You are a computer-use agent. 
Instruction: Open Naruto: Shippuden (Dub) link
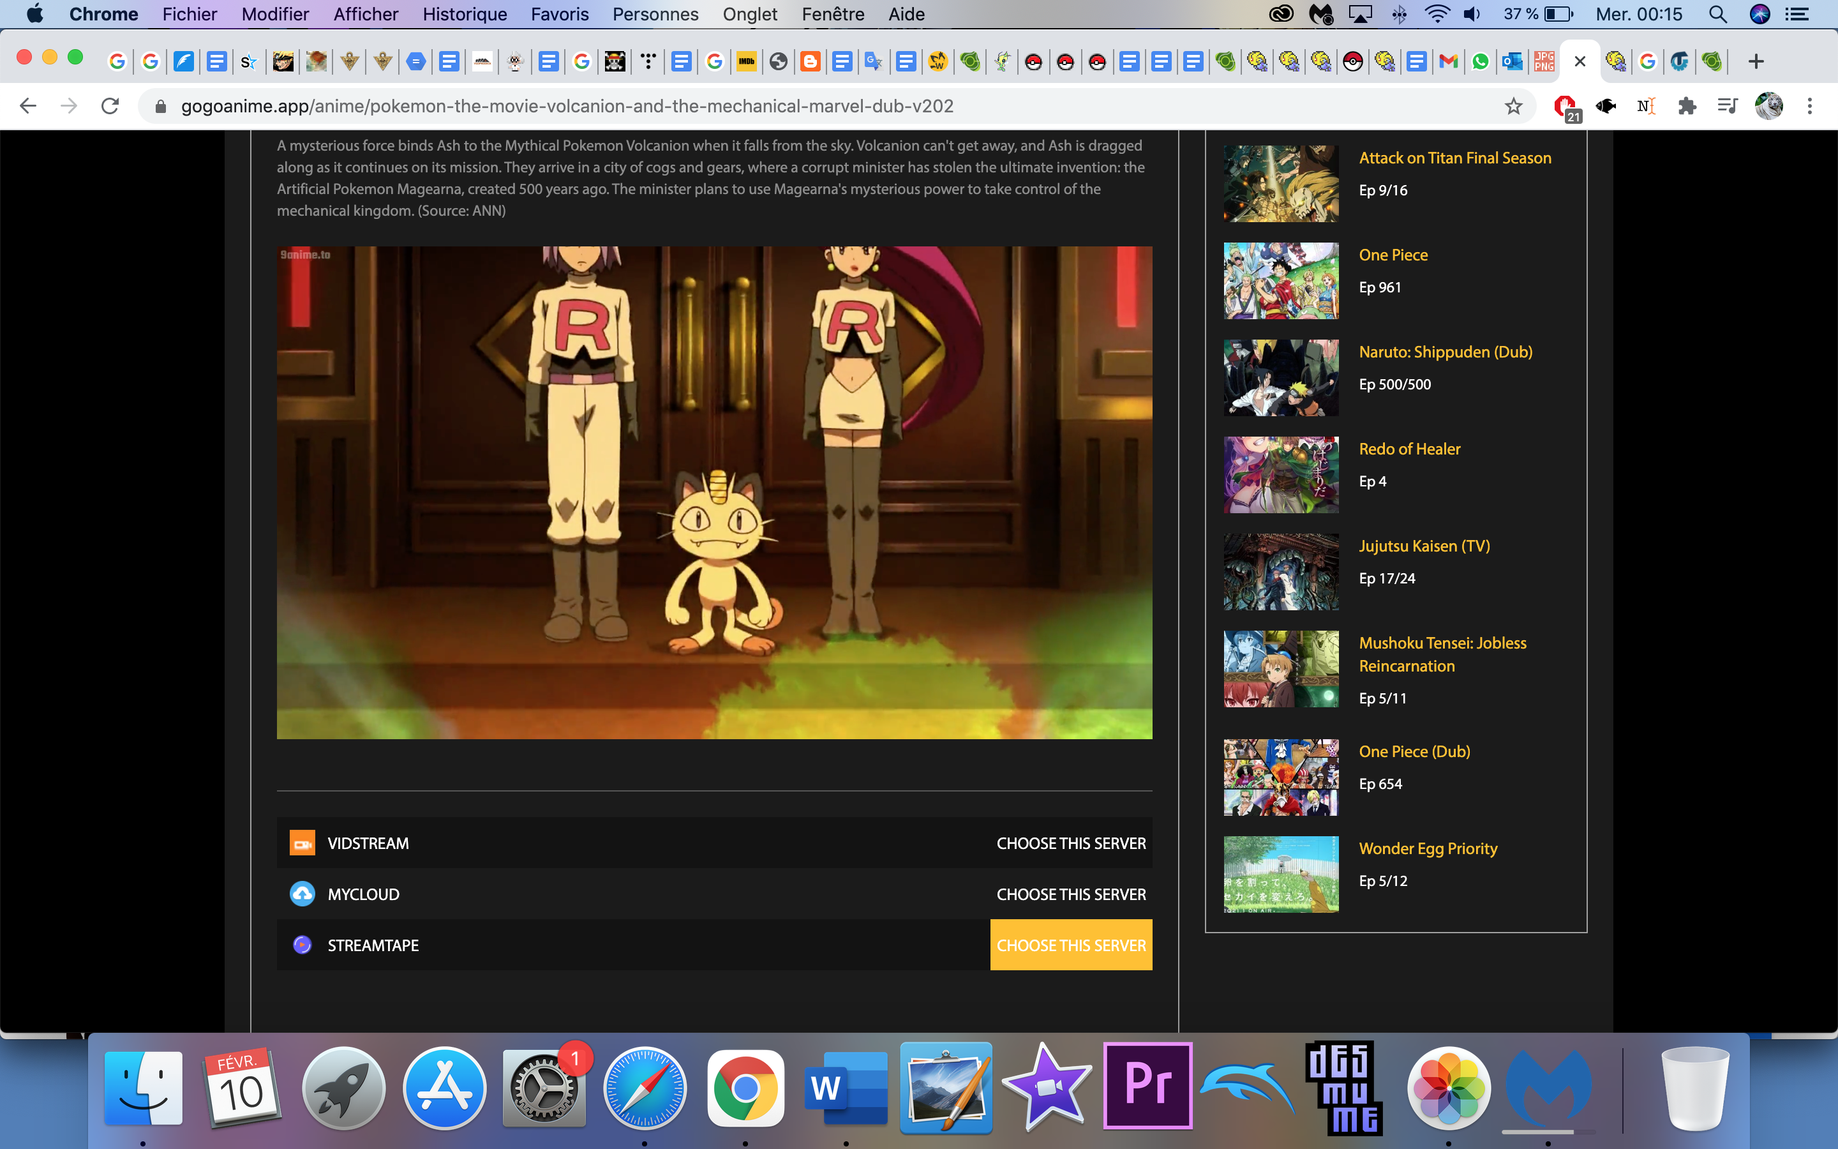pyautogui.click(x=1446, y=352)
